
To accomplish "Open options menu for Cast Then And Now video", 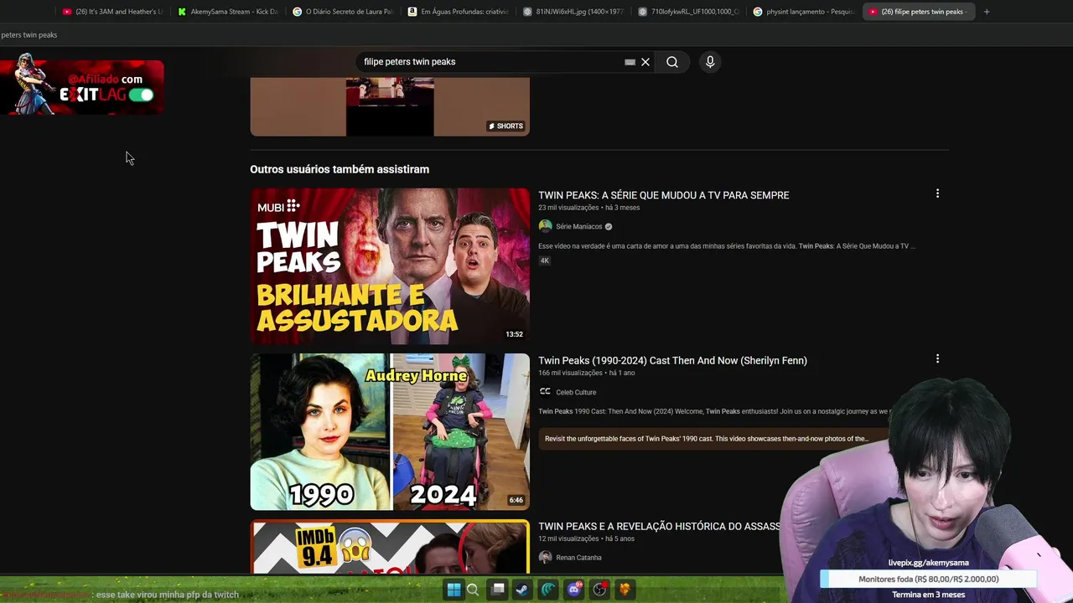I will 937,358.
